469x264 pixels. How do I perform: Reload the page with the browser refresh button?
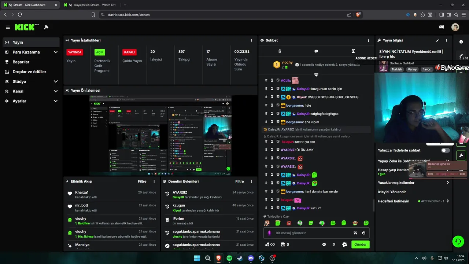[x=20, y=15]
